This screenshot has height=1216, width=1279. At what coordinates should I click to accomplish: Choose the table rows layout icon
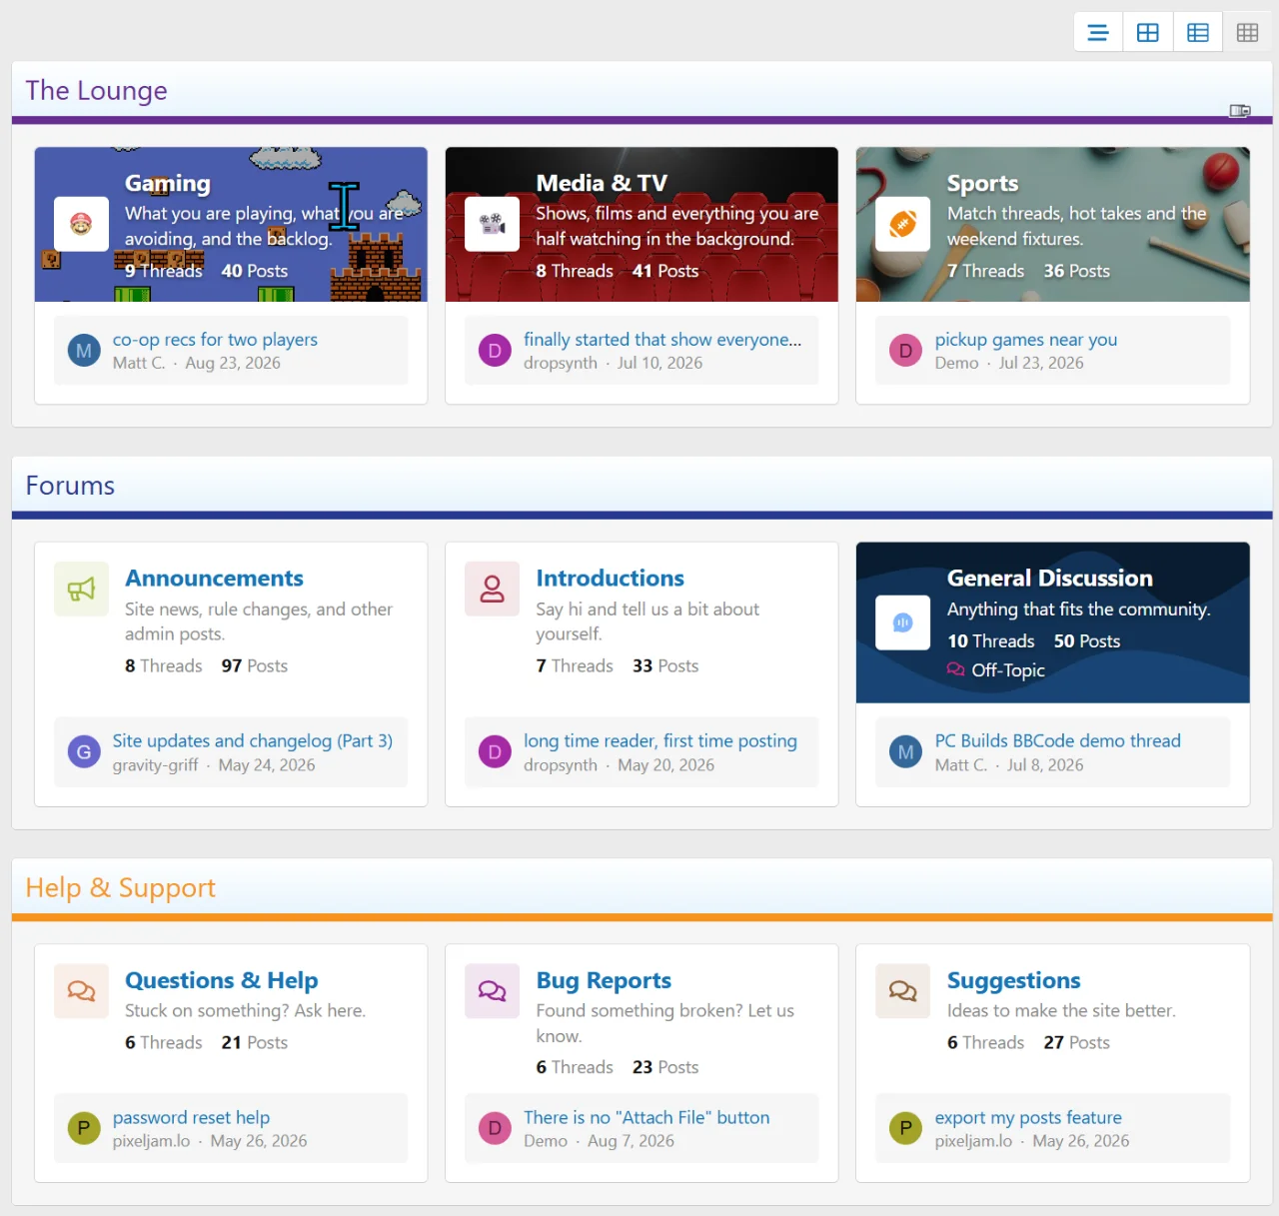click(1198, 33)
